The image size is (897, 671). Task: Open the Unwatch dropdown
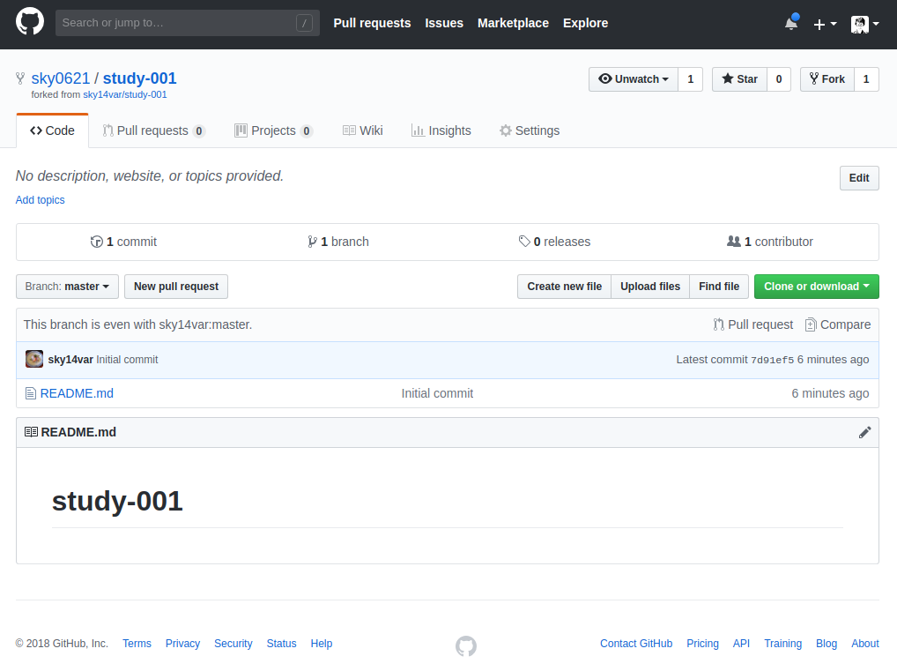point(634,79)
